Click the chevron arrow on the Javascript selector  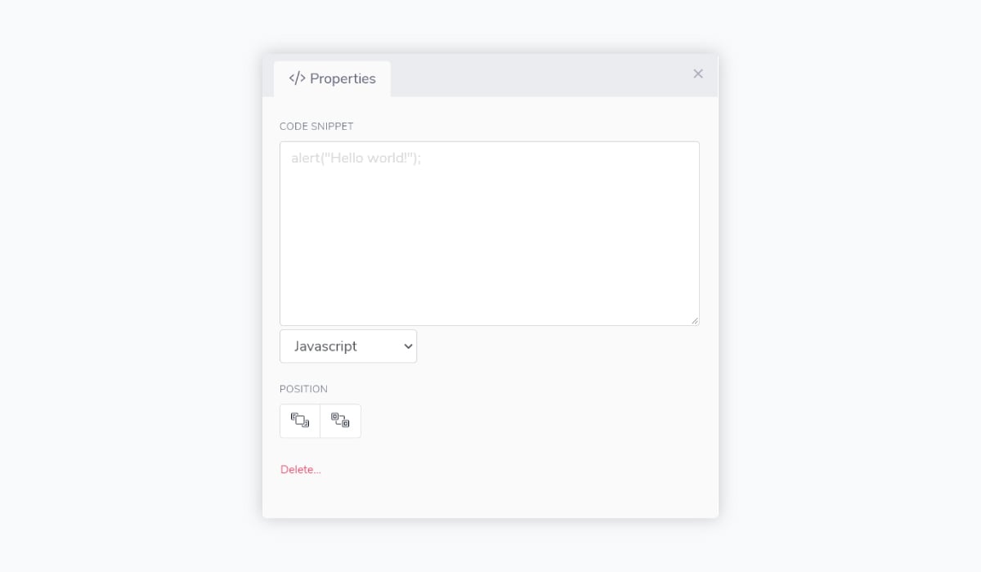tap(408, 346)
